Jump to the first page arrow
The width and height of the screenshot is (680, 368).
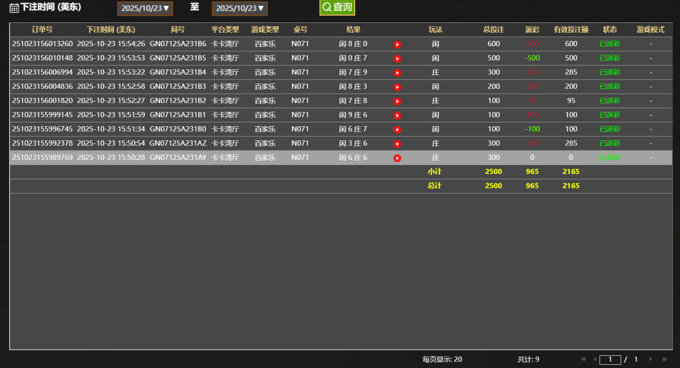(583, 359)
